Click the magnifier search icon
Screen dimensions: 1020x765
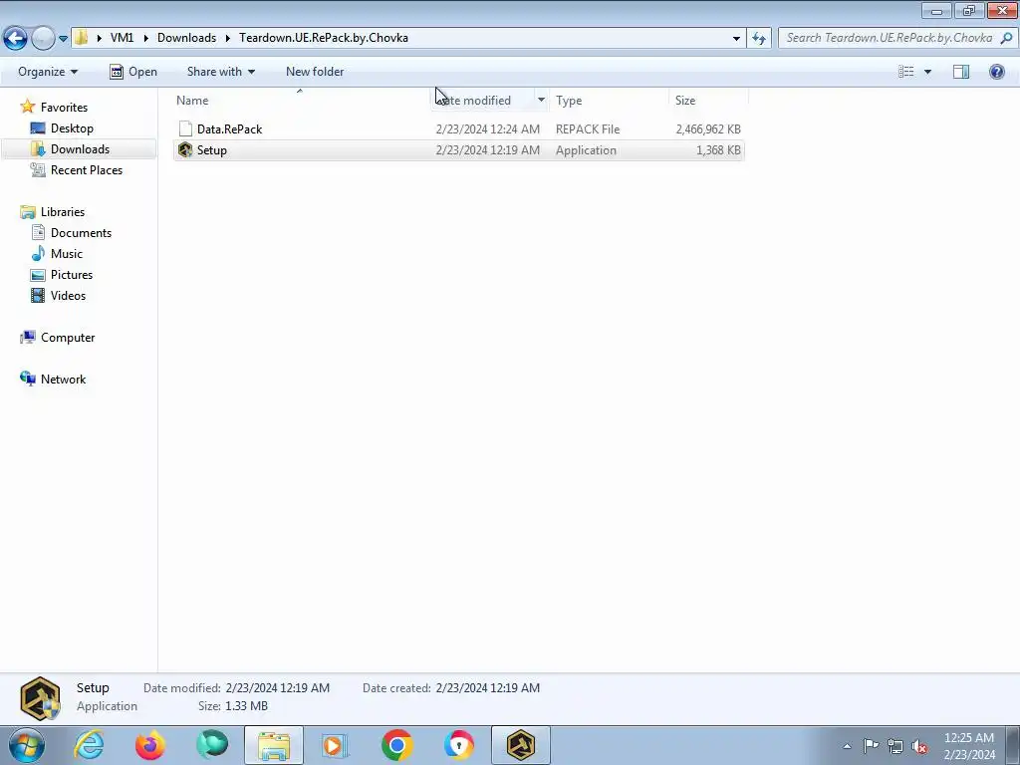point(1006,38)
